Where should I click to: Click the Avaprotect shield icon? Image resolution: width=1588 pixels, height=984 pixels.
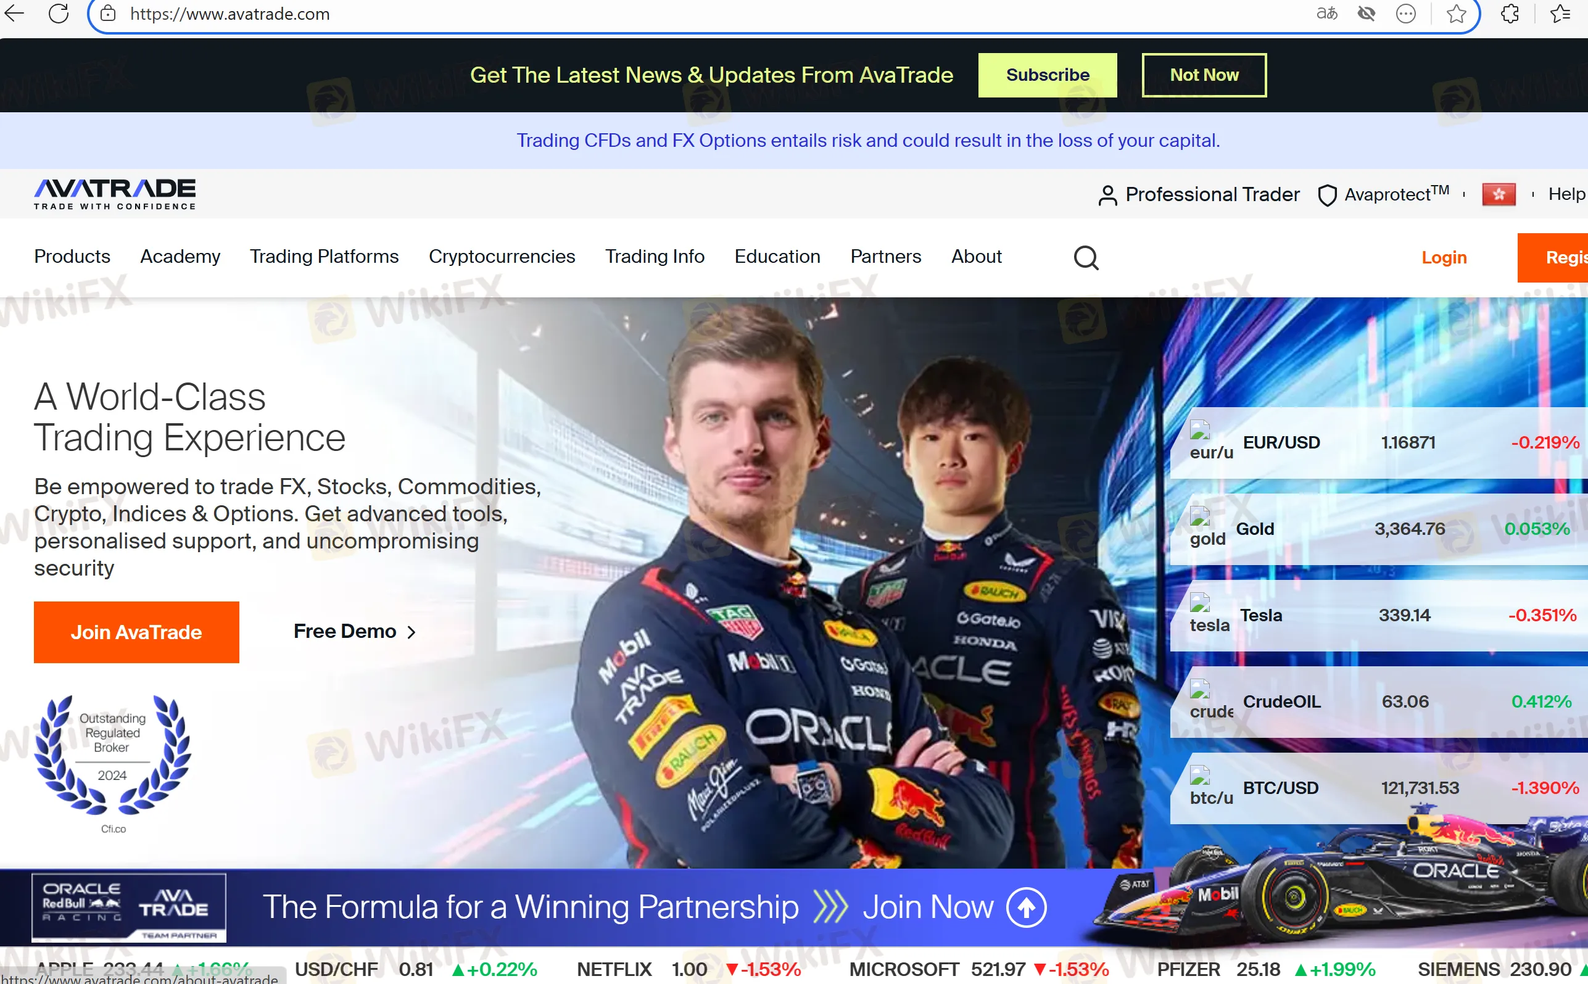tap(1326, 194)
